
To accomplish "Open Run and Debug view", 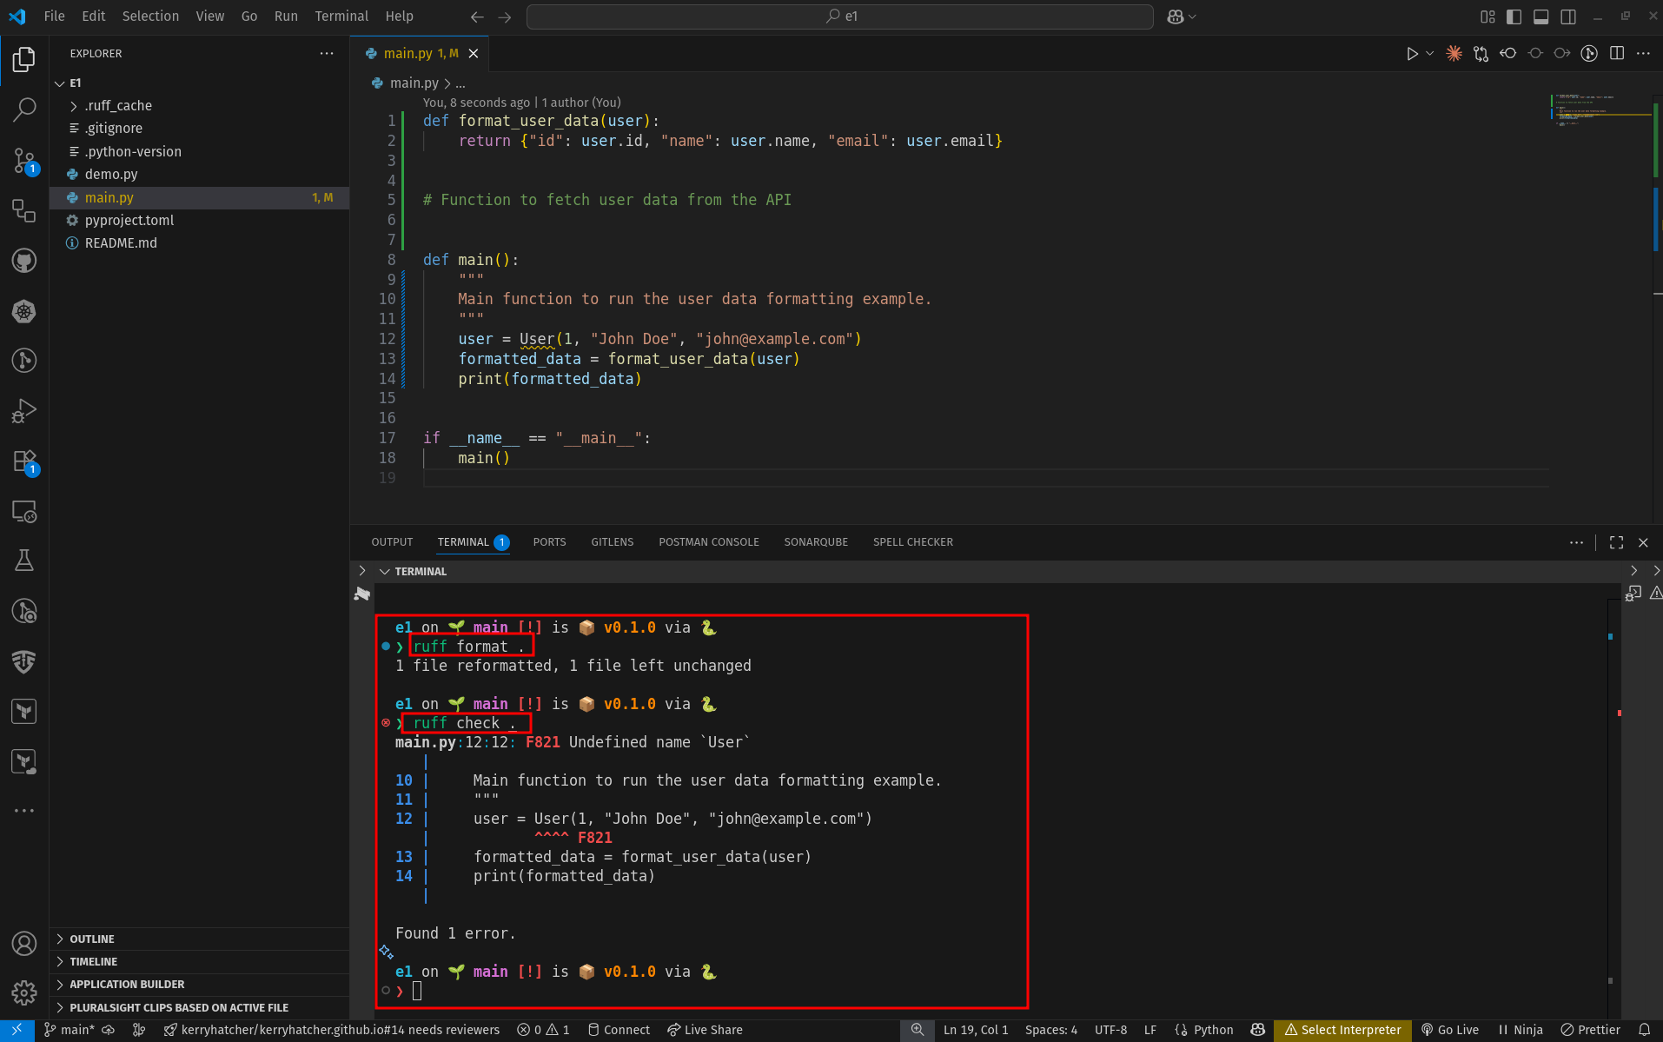I will click(x=24, y=410).
